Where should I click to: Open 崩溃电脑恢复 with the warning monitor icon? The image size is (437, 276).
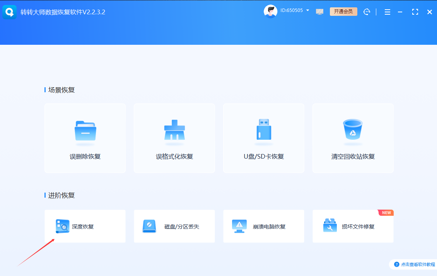pos(239,226)
